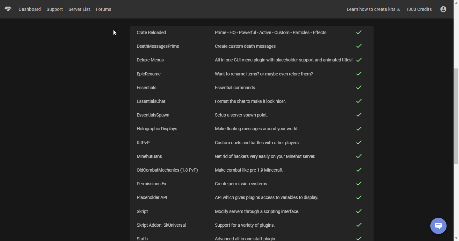The height and width of the screenshot is (241, 459).
Task: Click the scrollbar down arrow
Action: pyautogui.click(x=456, y=238)
